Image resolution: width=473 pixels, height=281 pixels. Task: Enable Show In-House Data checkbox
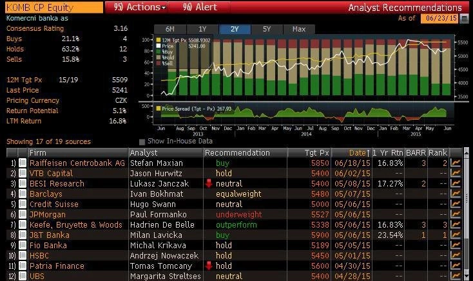[142, 141]
